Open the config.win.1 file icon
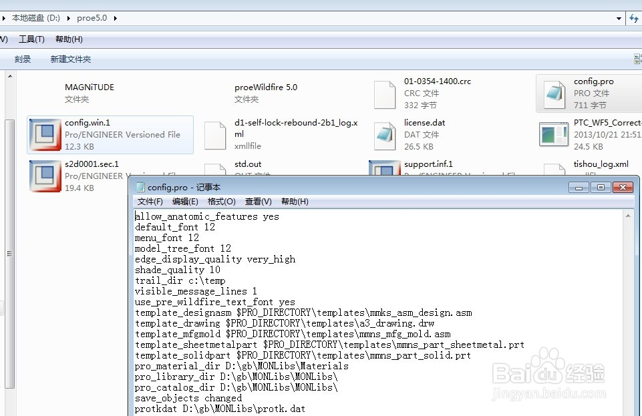Image resolution: width=642 pixels, height=416 pixels. [45, 135]
